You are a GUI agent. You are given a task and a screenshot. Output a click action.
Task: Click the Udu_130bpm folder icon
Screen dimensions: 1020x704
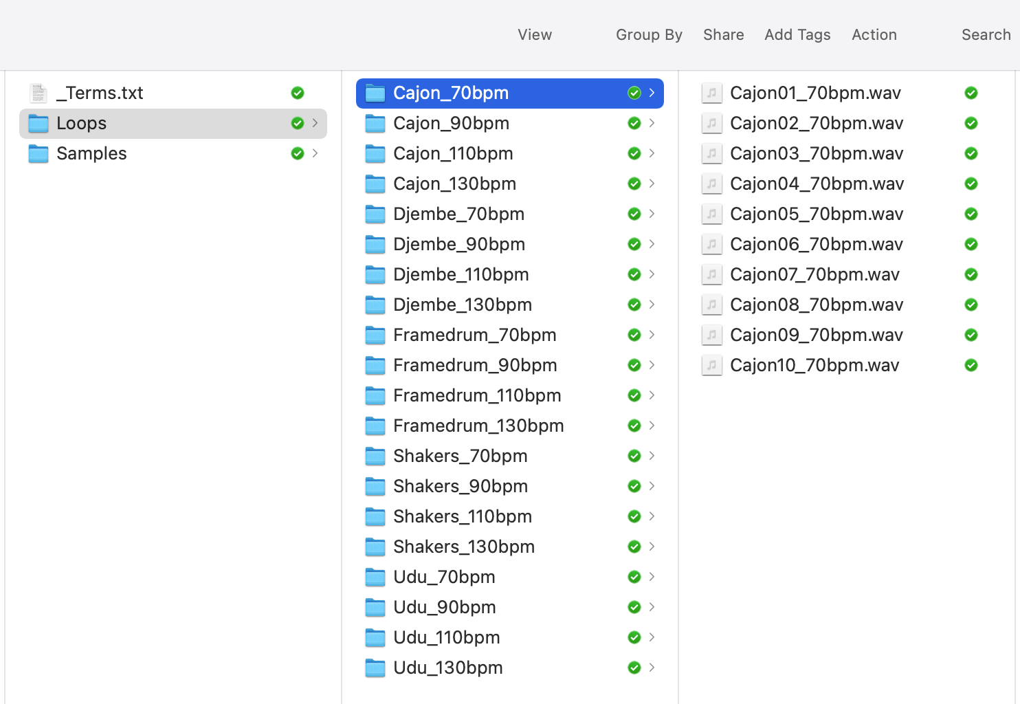[x=375, y=668]
